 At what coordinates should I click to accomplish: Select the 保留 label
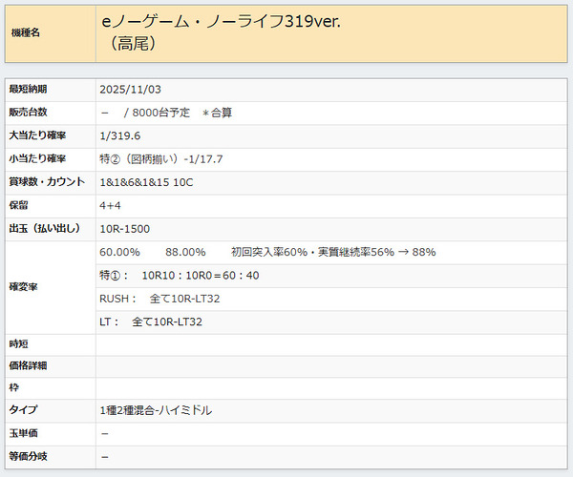pos(18,205)
